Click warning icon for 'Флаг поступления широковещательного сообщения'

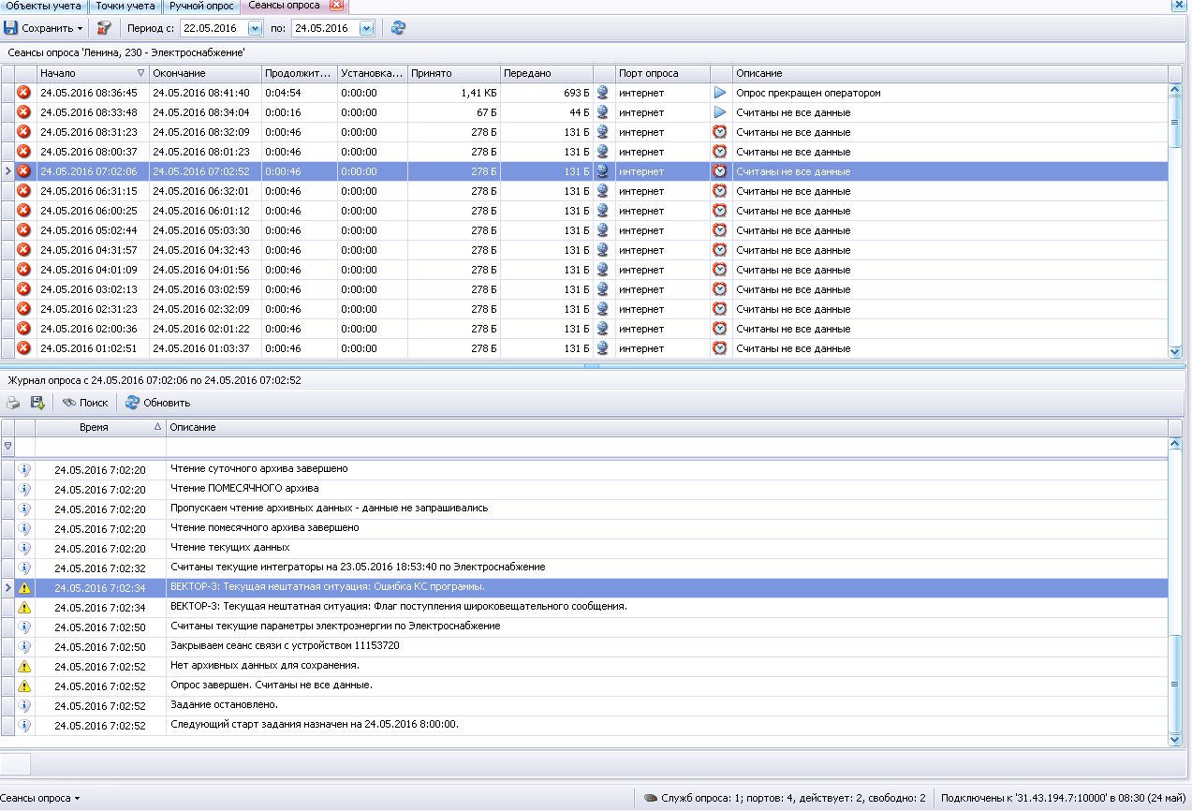[x=25, y=608]
